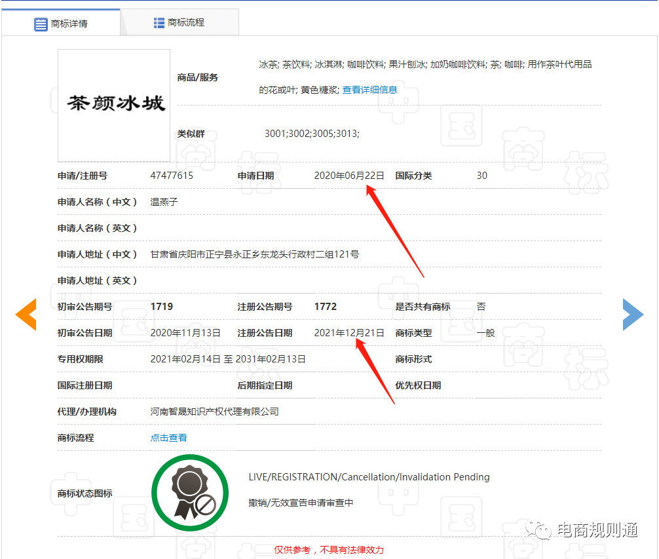The image size is (659, 559).
Task: Select registration announcement issue 1772
Action: (x=326, y=307)
